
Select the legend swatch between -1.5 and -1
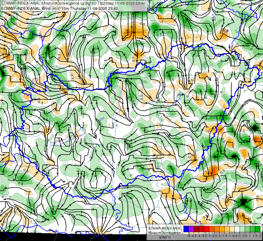227,229
